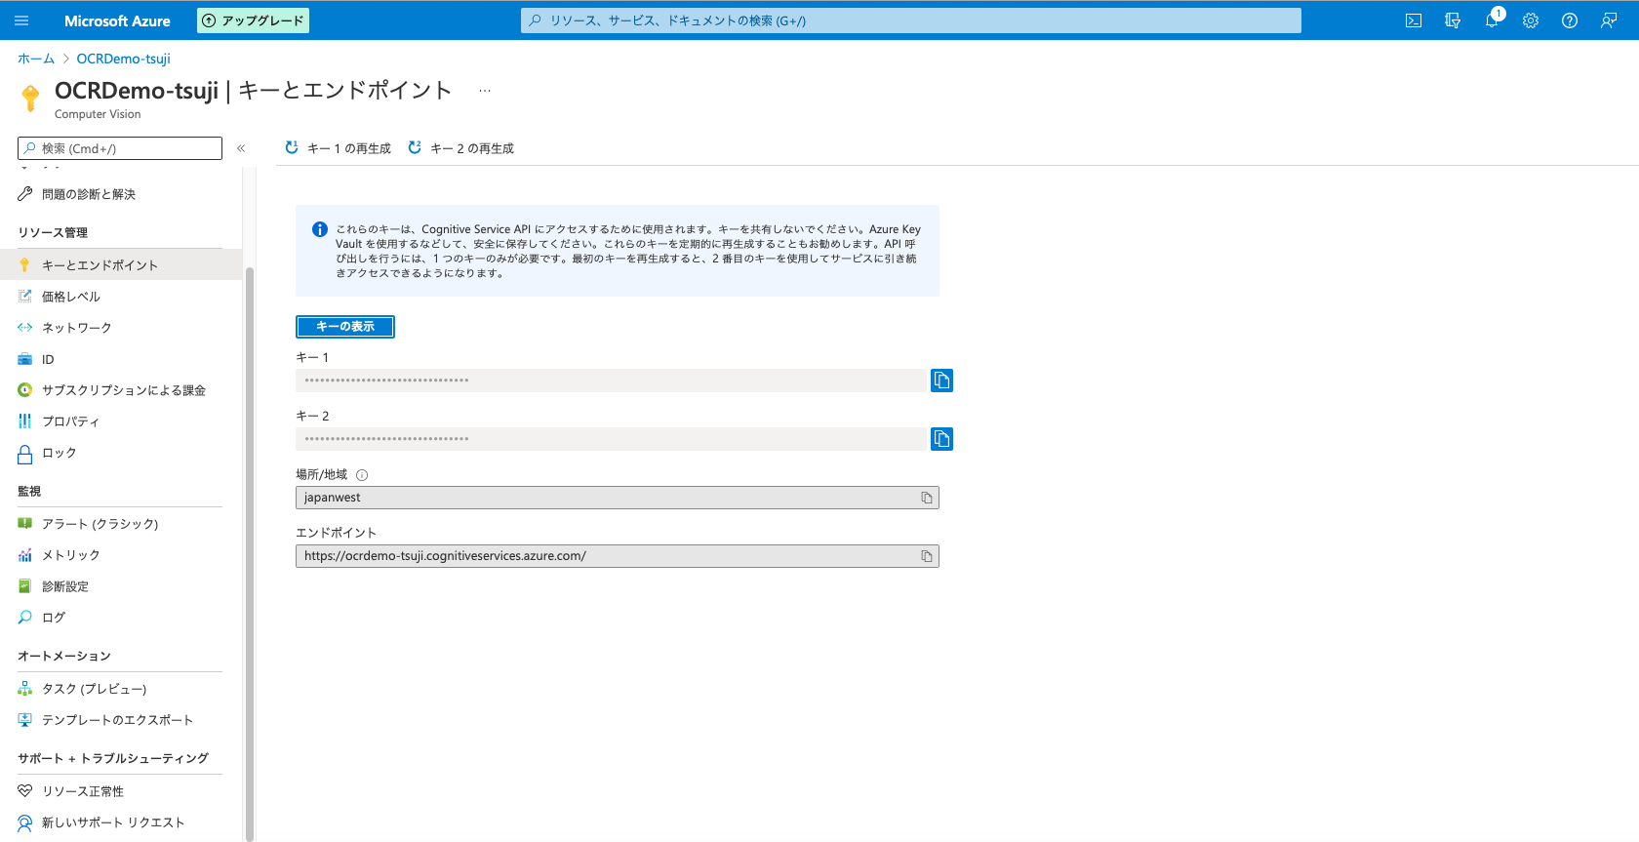Go to ホーム breadcrumb
The height and width of the screenshot is (842, 1639).
click(x=36, y=59)
